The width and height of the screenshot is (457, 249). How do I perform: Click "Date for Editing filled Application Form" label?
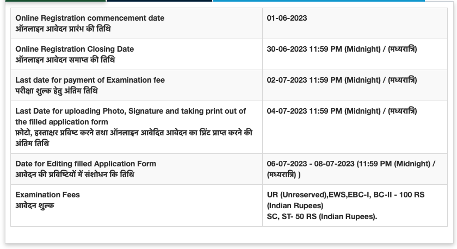85,164
